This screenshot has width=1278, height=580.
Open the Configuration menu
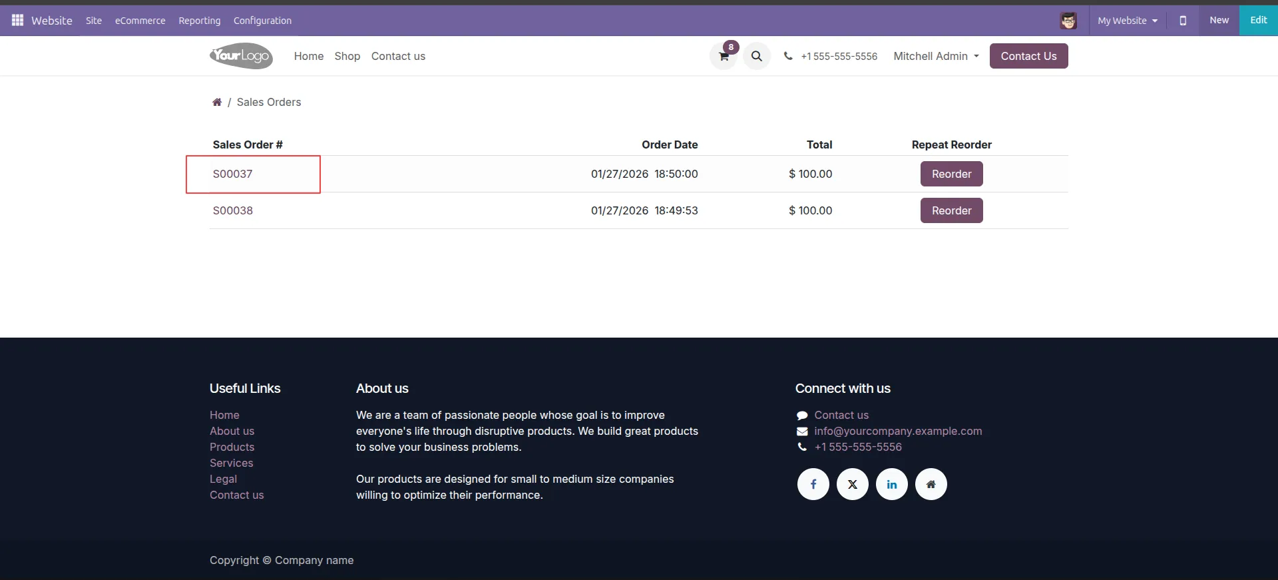pyautogui.click(x=262, y=21)
